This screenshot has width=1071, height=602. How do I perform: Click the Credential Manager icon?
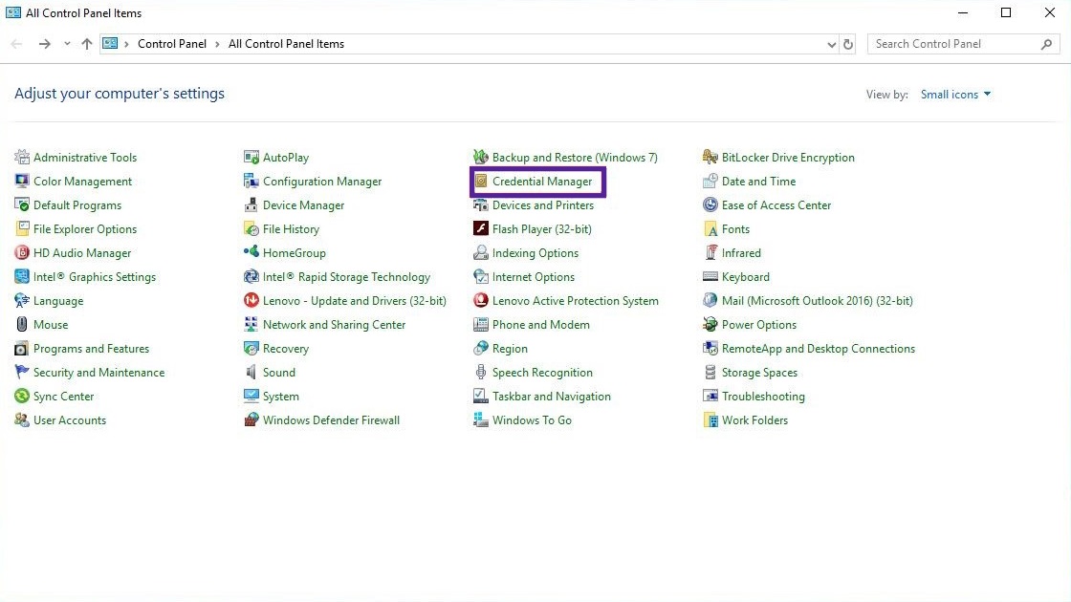[x=482, y=182]
